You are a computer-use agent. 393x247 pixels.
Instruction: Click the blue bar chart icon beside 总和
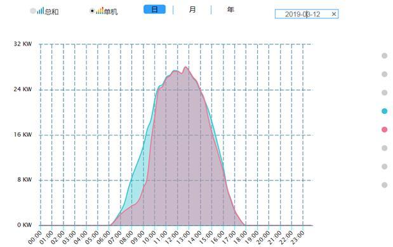(x=41, y=11)
